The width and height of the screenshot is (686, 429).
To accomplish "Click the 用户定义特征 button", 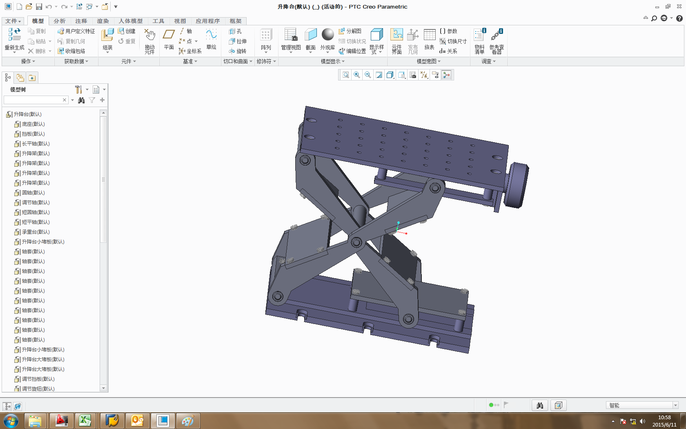I will tap(76, 31).
